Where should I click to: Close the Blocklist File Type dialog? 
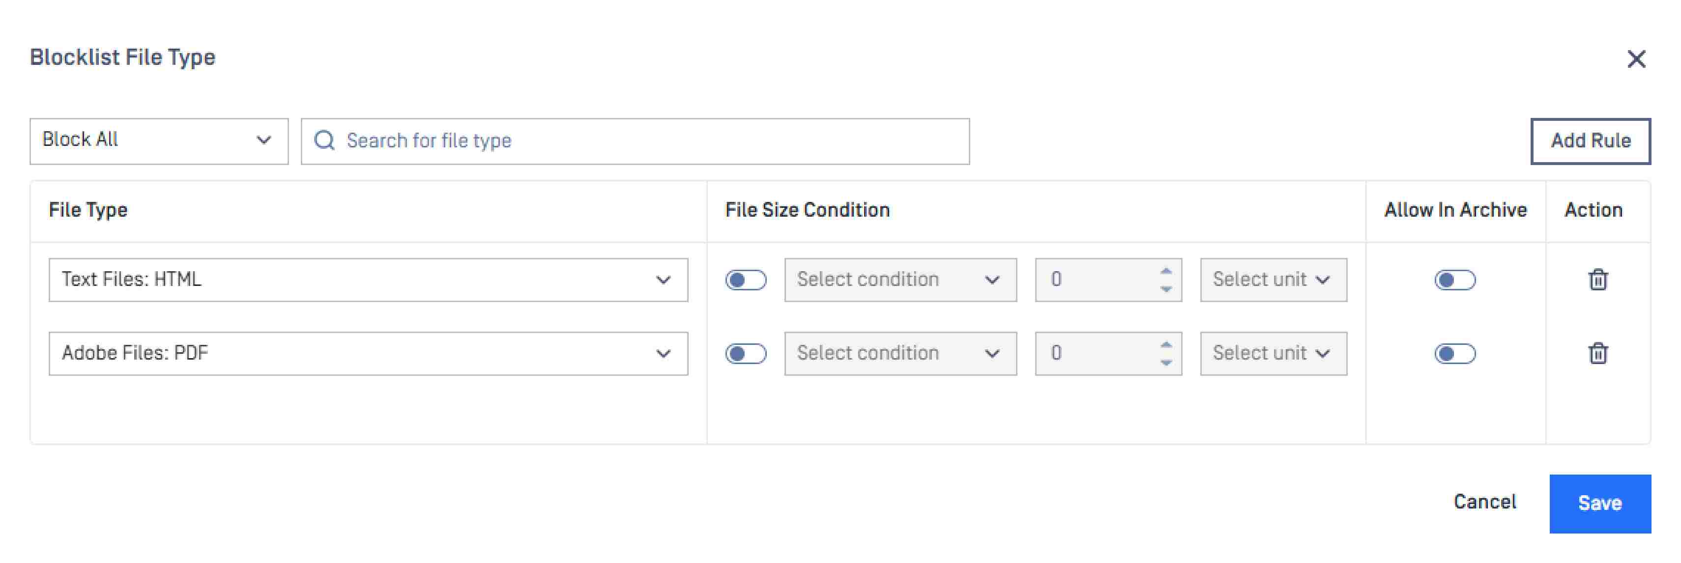point(1636,59)
